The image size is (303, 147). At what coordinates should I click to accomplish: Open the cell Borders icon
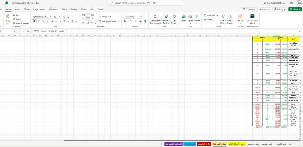[x=57, y=21]
